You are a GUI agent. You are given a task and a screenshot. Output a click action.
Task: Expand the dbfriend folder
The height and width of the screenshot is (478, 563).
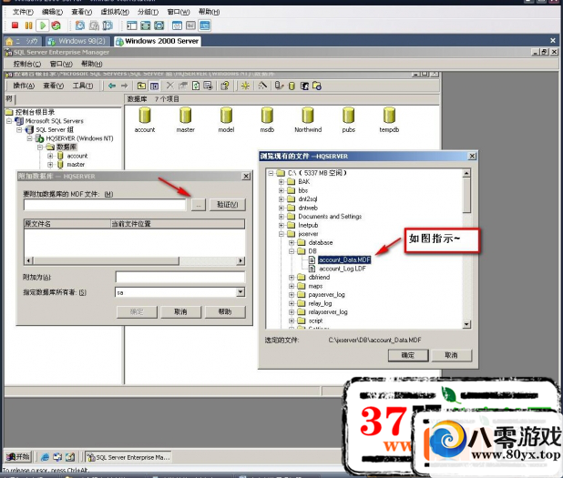(292, 278)
